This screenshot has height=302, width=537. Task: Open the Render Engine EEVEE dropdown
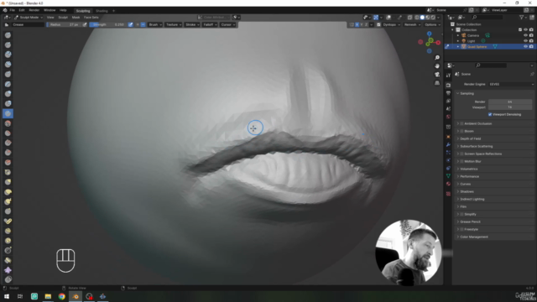click(x=511, y=84)
